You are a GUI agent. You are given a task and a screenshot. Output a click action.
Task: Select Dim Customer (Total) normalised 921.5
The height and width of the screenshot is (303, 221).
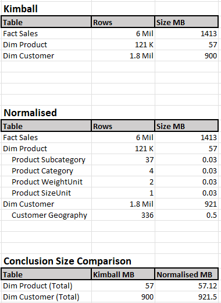pyautogui.click(x=187, y=297)
